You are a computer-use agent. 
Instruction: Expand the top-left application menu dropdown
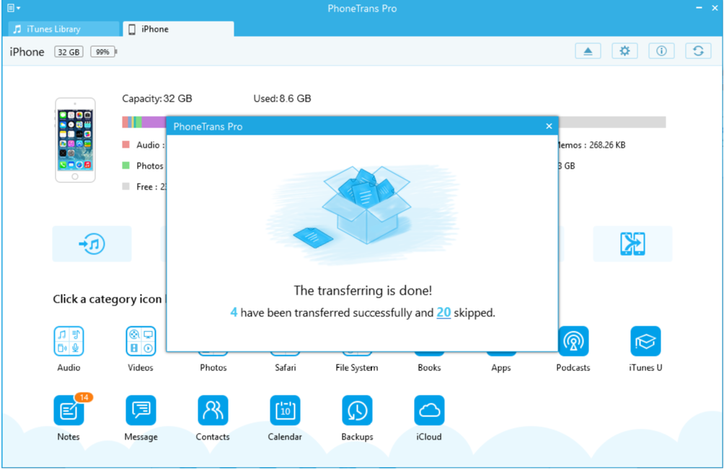14,9
